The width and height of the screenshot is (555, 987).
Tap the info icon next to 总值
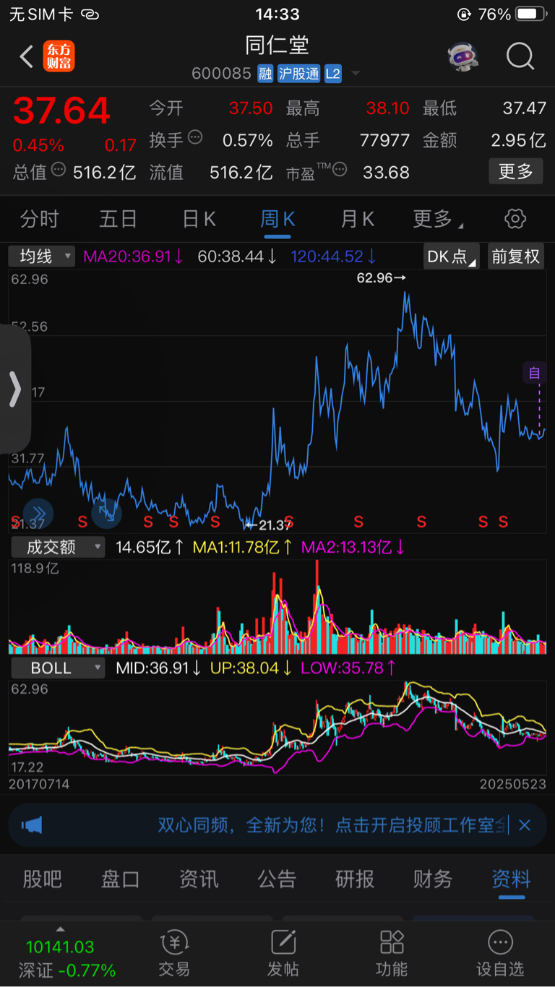pyautogui.click(x=59, y=170)
